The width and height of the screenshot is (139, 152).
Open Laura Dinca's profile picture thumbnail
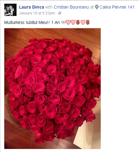(x=10, y=10)
